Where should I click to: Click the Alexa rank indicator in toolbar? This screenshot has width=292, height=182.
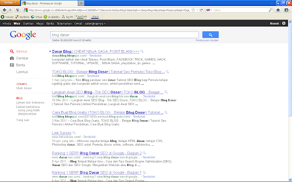(x=95, y=17)
